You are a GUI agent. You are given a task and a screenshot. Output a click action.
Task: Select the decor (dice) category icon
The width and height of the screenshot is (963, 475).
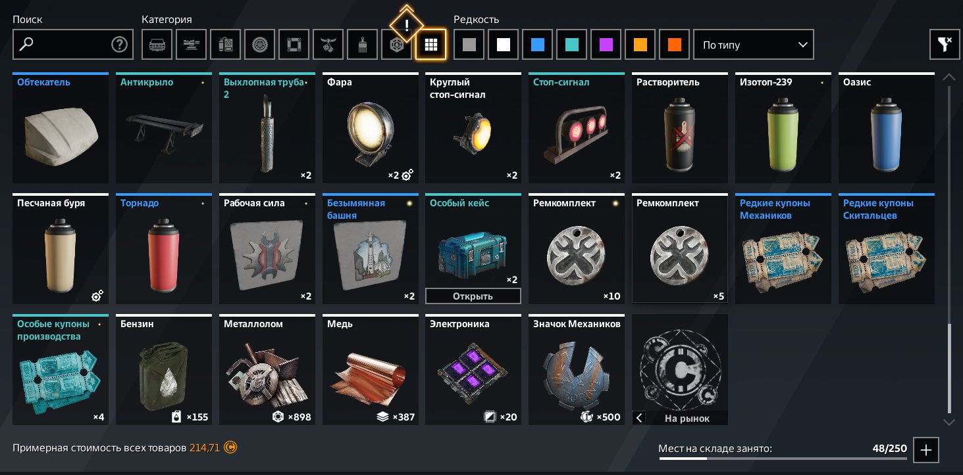tap(328, 45)
